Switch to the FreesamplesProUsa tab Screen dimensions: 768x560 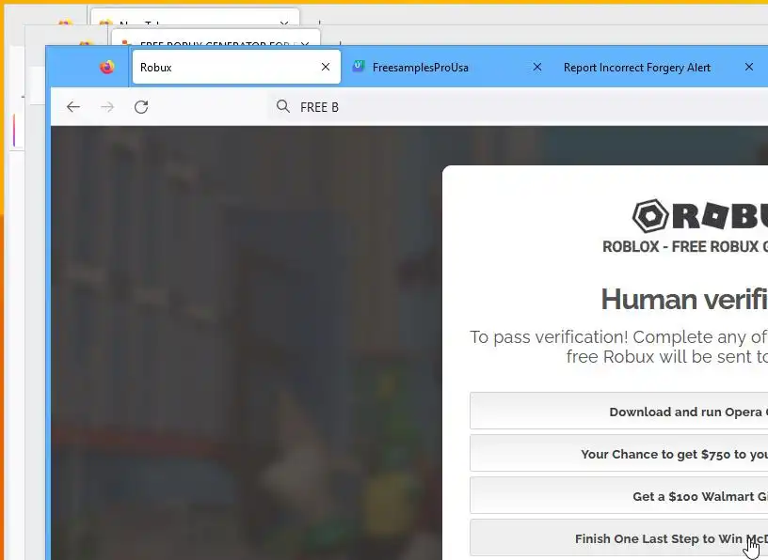coord(448,67)
